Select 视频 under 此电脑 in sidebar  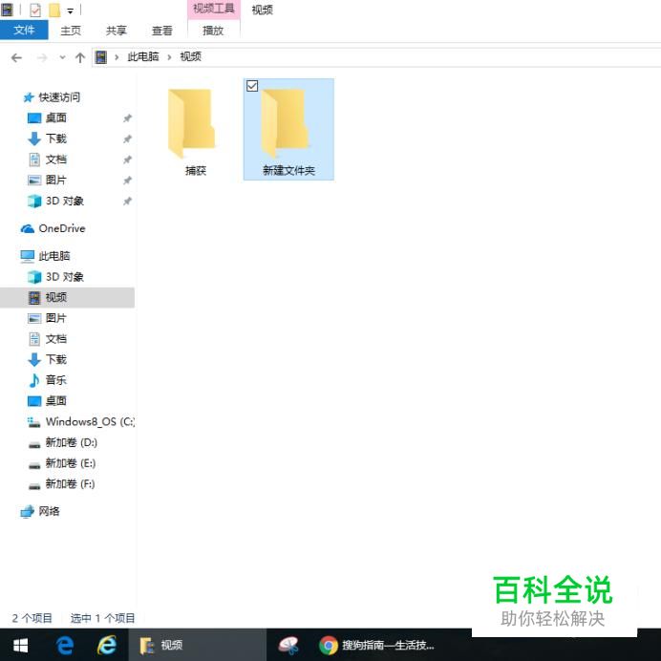(68, 297)
